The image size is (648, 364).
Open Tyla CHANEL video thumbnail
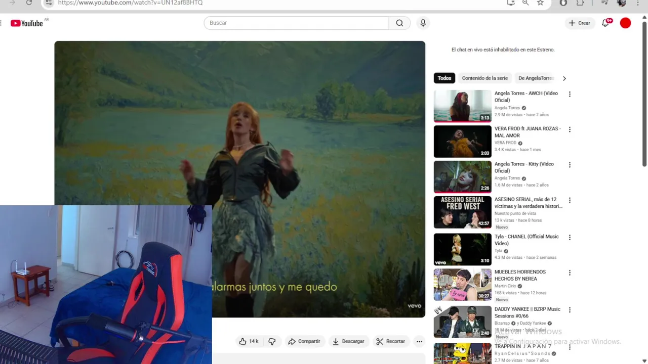click(462, 249)
